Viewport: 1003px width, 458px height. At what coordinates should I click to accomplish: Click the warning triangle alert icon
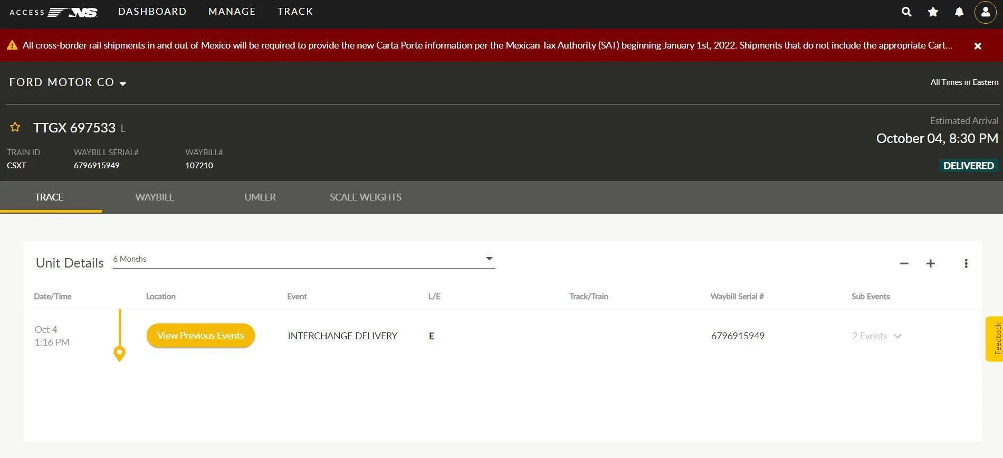[12, 45]
